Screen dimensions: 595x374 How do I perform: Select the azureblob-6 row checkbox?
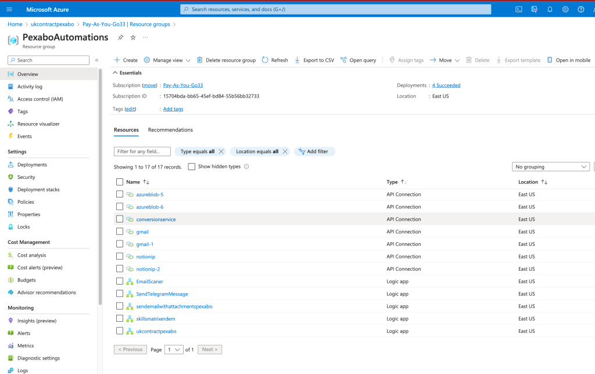(120, 207)
